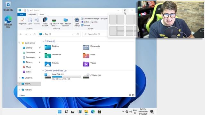Open Settings from the ribbon gear icon

click(77, 22)
